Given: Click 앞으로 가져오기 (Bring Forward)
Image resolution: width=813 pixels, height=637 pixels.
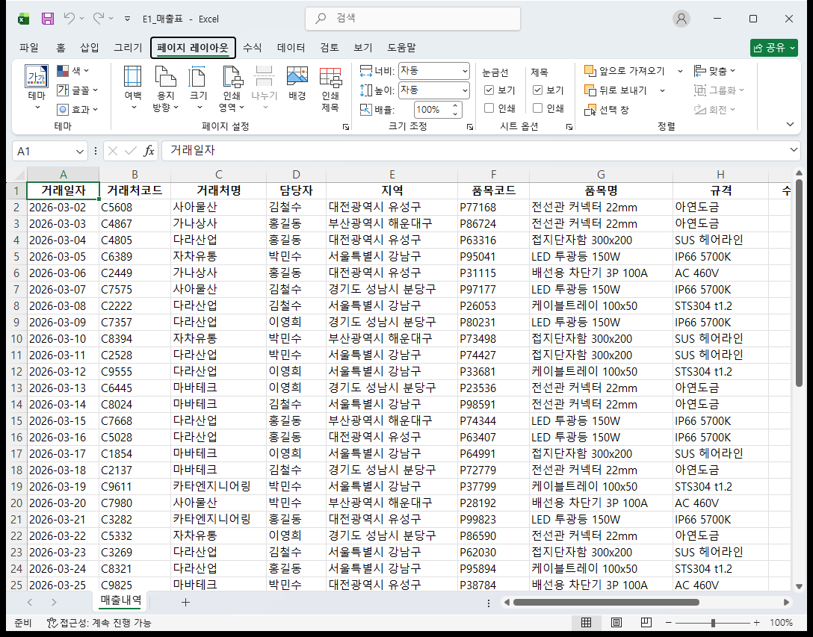Looking at the screenshot, I should tap(625, 70).
